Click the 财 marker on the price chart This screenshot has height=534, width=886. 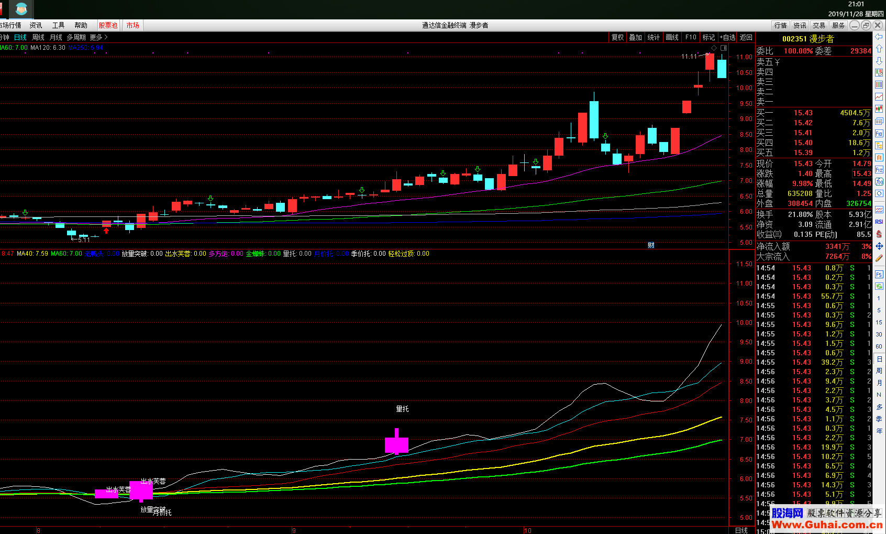(x=651, y=245)
